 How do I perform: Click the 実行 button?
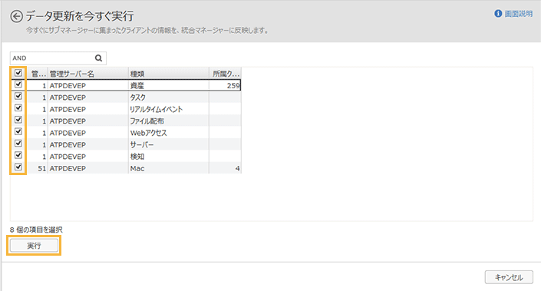[34, 246]
